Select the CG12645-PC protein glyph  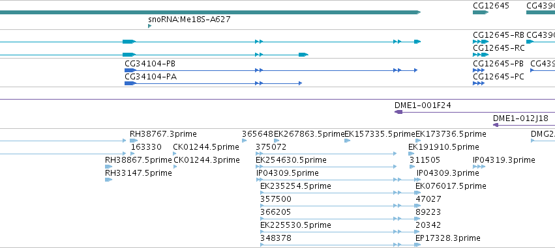479,83
